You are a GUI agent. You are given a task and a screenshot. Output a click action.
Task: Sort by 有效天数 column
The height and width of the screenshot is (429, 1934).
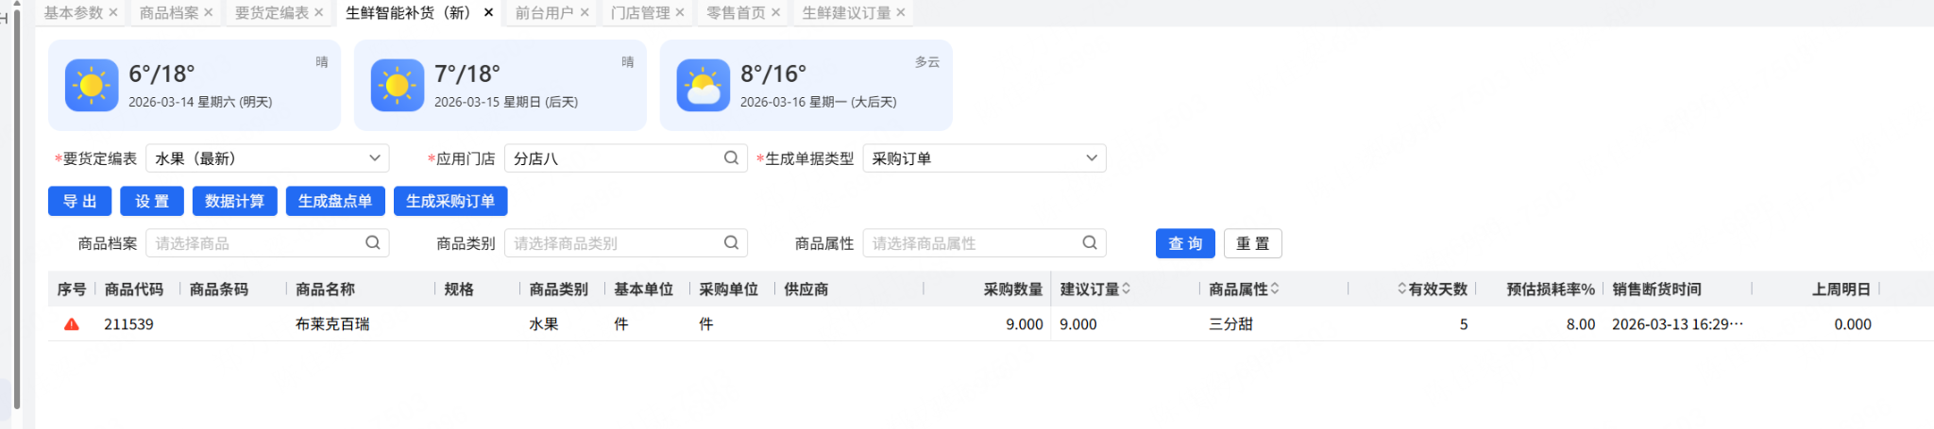pyautogui.click(x=1402, y=289)
